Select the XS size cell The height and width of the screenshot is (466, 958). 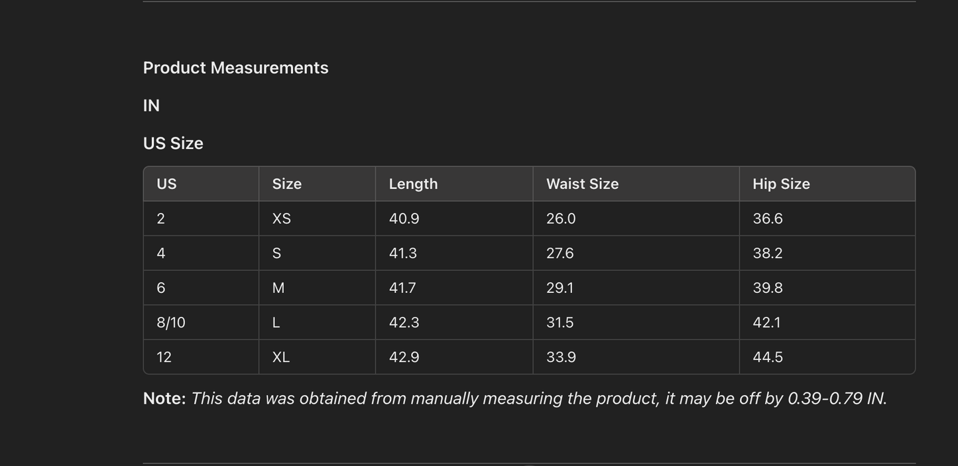click(x=281, y=219)
